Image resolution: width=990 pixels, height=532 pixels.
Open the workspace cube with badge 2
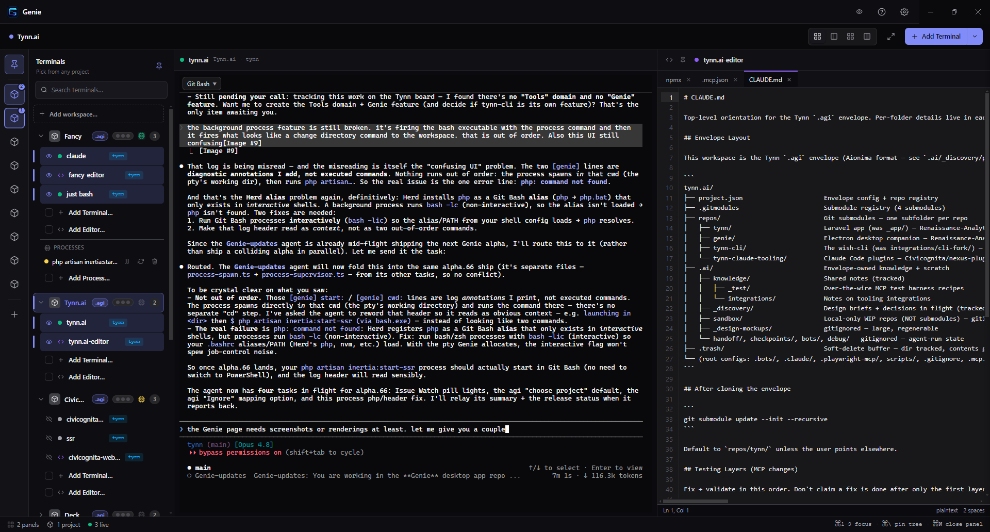pyautogui.click(x=14, y=94)
